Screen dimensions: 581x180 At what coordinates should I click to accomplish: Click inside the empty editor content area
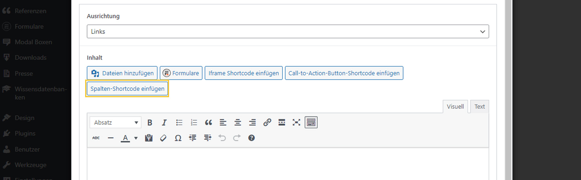tap(288, 165)
